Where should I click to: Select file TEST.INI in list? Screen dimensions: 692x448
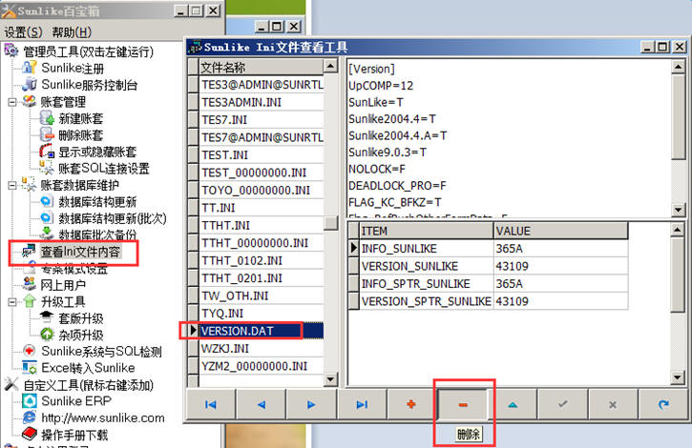tap(262, 155)
